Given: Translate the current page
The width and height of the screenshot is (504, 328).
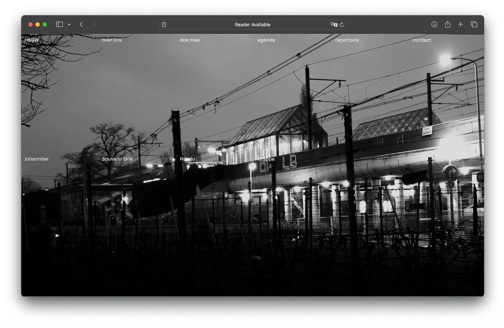Looking at the screenshot, I should tap(334, 24).
